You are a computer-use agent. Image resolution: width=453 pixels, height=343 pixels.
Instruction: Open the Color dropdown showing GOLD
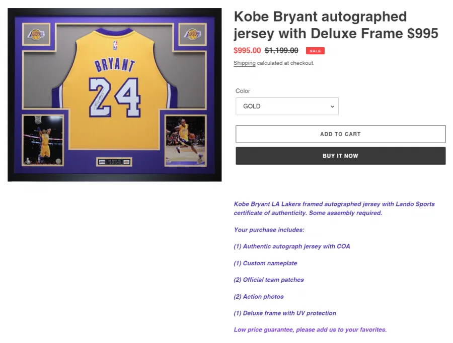point(287,106)
